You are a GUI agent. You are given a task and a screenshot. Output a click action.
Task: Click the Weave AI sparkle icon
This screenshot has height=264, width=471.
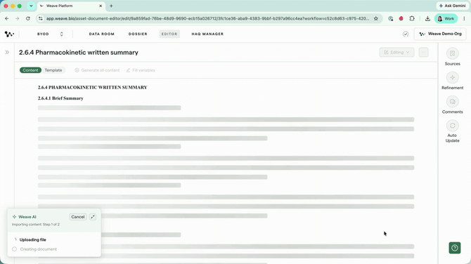[14, 217]
